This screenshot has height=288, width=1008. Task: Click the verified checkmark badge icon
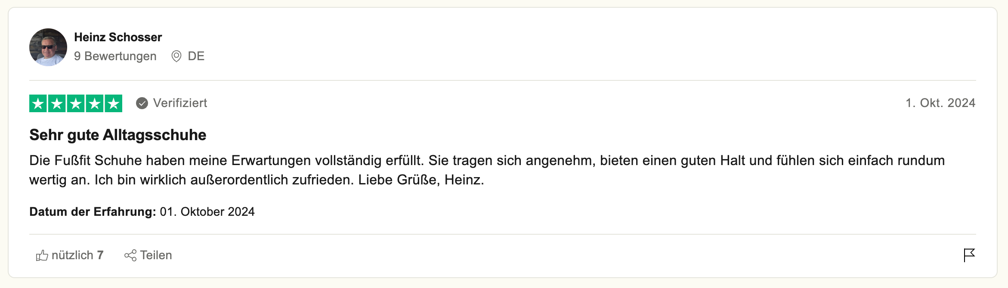point(142,103)
